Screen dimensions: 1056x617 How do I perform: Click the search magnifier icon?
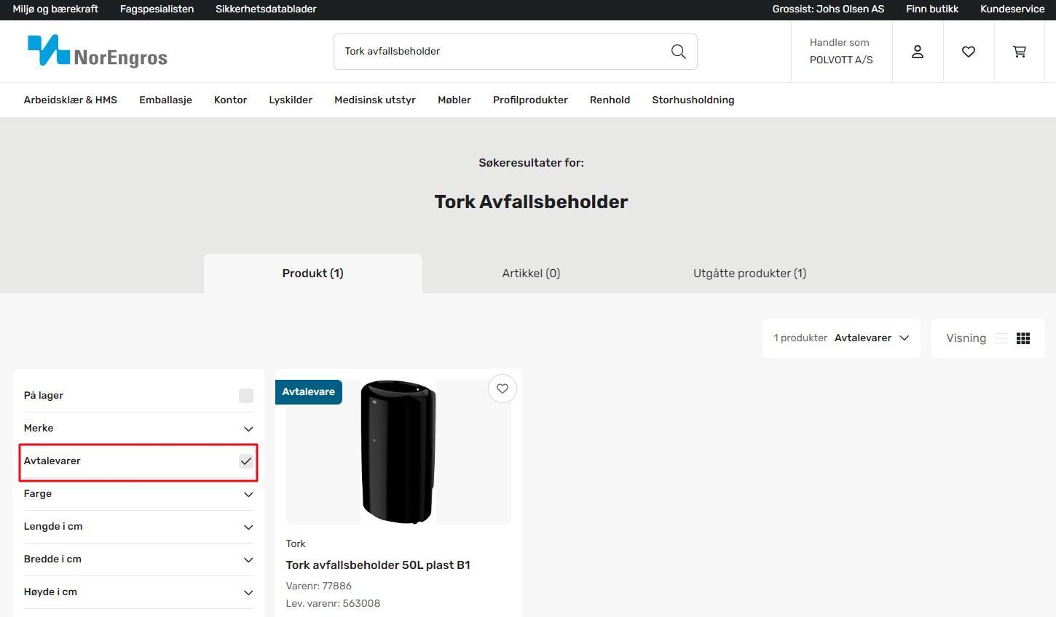pos(678,52)
